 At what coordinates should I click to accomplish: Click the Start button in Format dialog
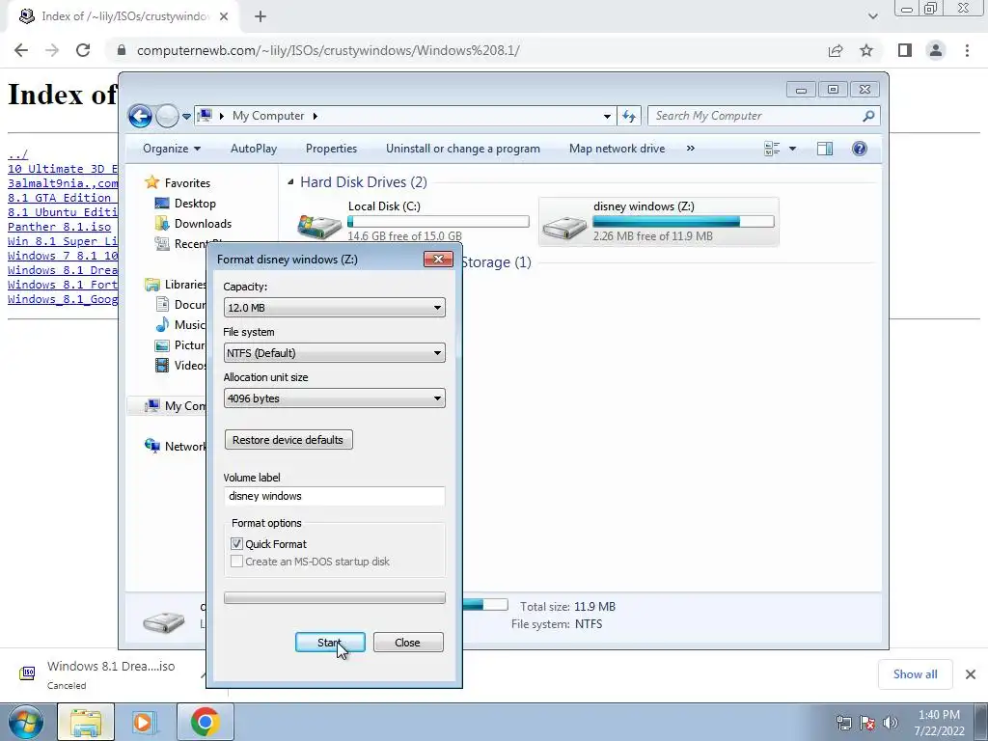pos(330,643)
